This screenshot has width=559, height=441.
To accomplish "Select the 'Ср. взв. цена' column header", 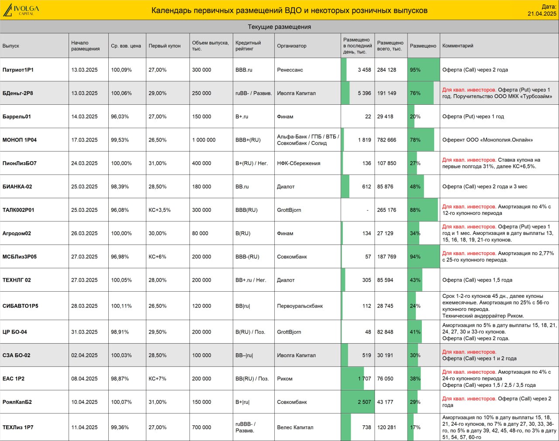I will coord(126,46).
